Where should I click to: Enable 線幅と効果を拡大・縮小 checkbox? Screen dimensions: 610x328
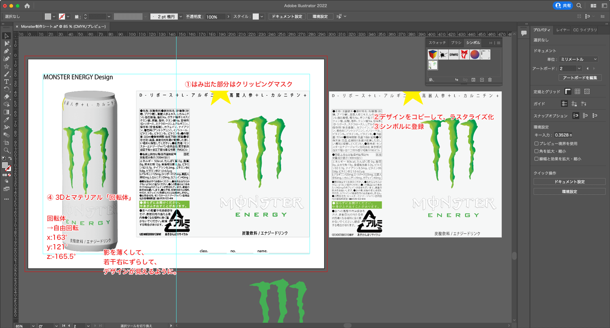pos(536,159)
